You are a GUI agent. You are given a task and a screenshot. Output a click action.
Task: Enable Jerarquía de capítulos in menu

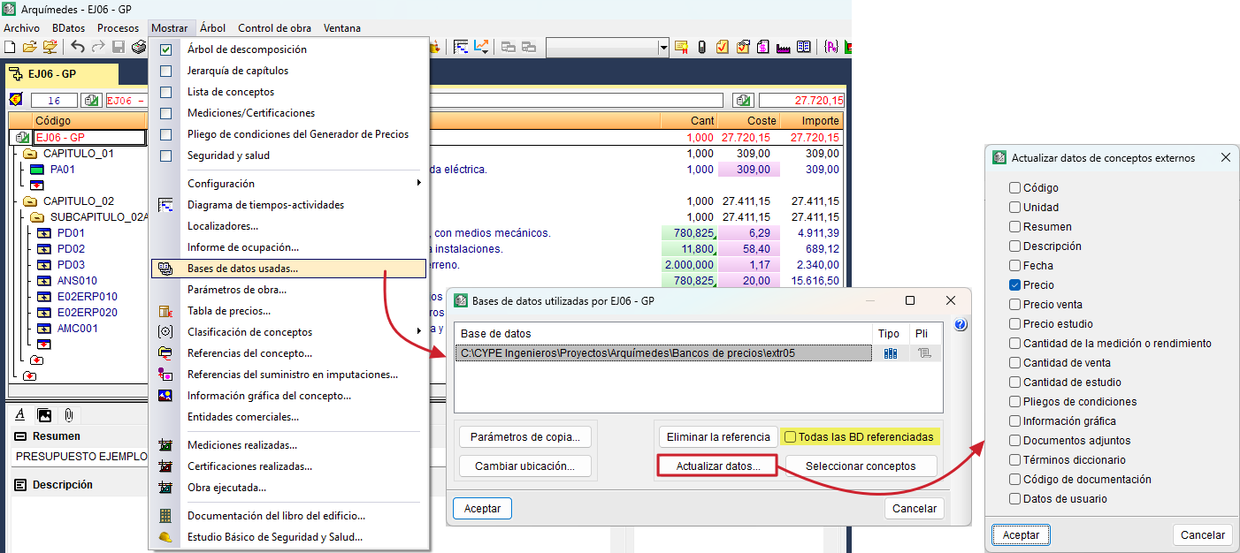[x=165, y=72]
